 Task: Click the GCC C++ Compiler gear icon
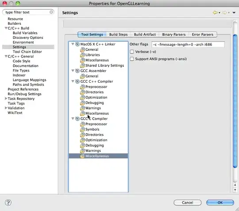click(x=77, y=81)
